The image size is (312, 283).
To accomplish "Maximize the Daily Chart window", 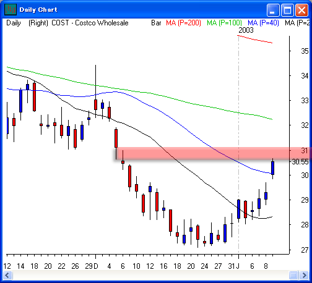I will point(287,10).
